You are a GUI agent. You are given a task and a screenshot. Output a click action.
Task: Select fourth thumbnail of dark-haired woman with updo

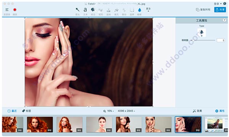point(99,124)
